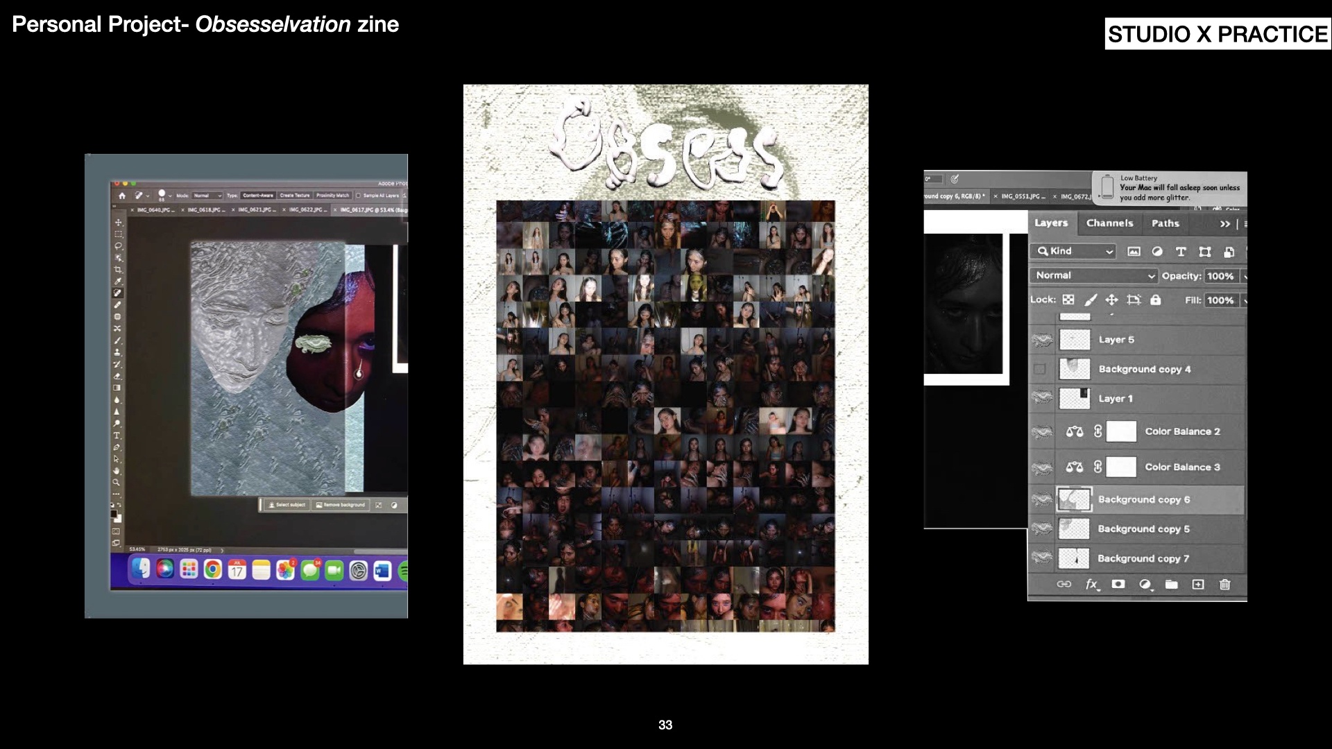Click the Select subject button
This screenshot has height=749, width=1332.
287,505
